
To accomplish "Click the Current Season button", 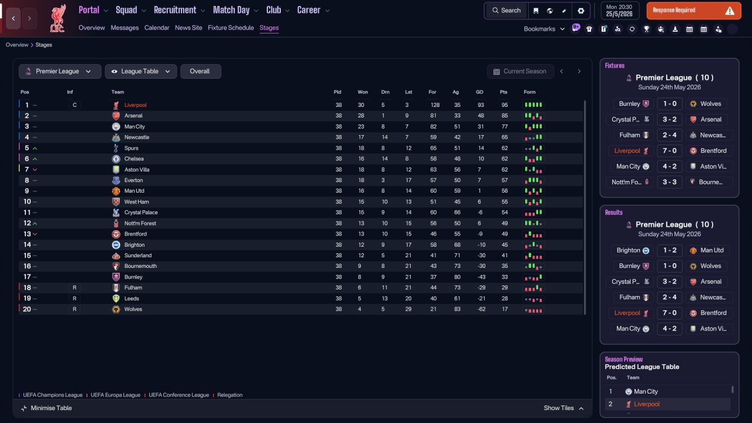I will [x=521, y=71].
